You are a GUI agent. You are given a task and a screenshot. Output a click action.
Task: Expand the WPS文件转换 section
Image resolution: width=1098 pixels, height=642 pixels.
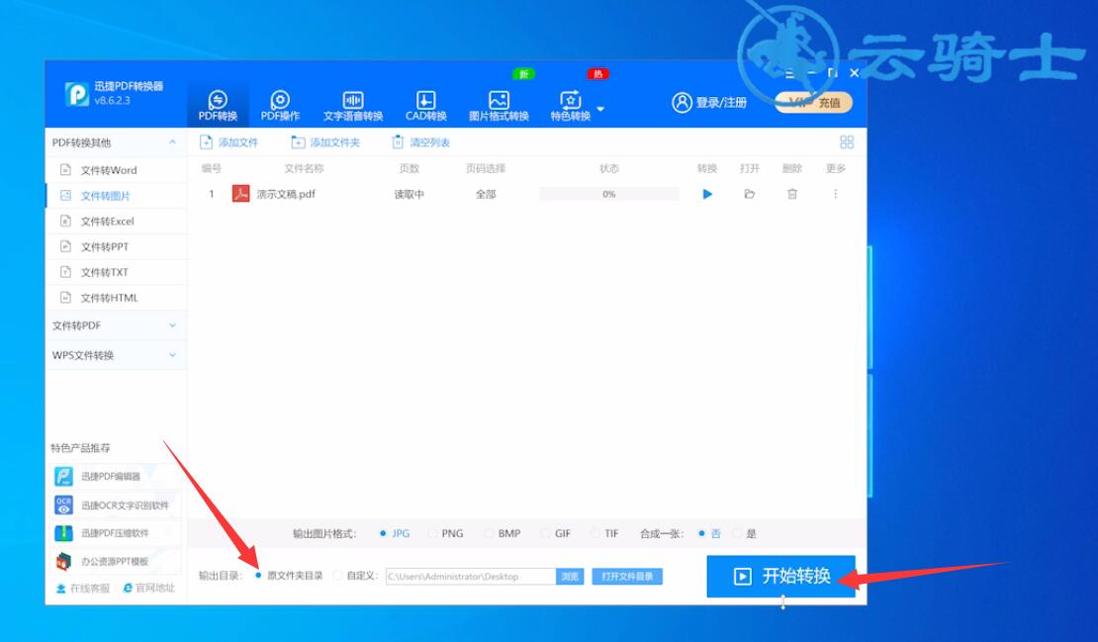tap(117, 355)
